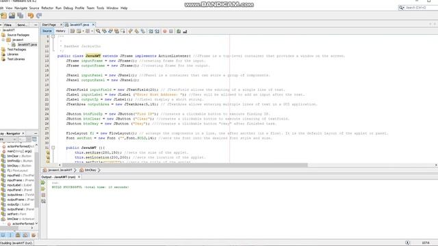Toggle Highlight Search in editor toolbar

(116, 31)
